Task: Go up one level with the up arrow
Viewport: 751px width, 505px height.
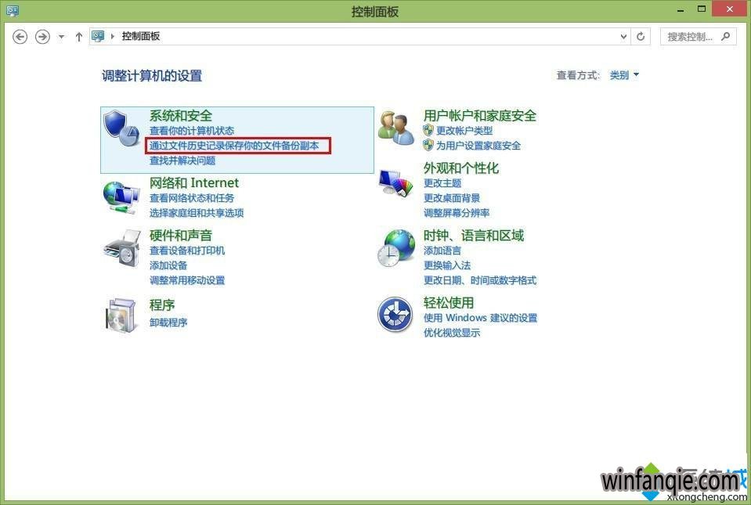Action: point(79,36)
